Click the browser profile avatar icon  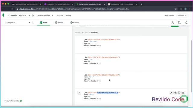[185, 9]
